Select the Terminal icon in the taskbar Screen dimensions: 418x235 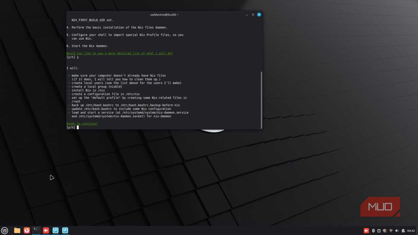click(36, 231)
